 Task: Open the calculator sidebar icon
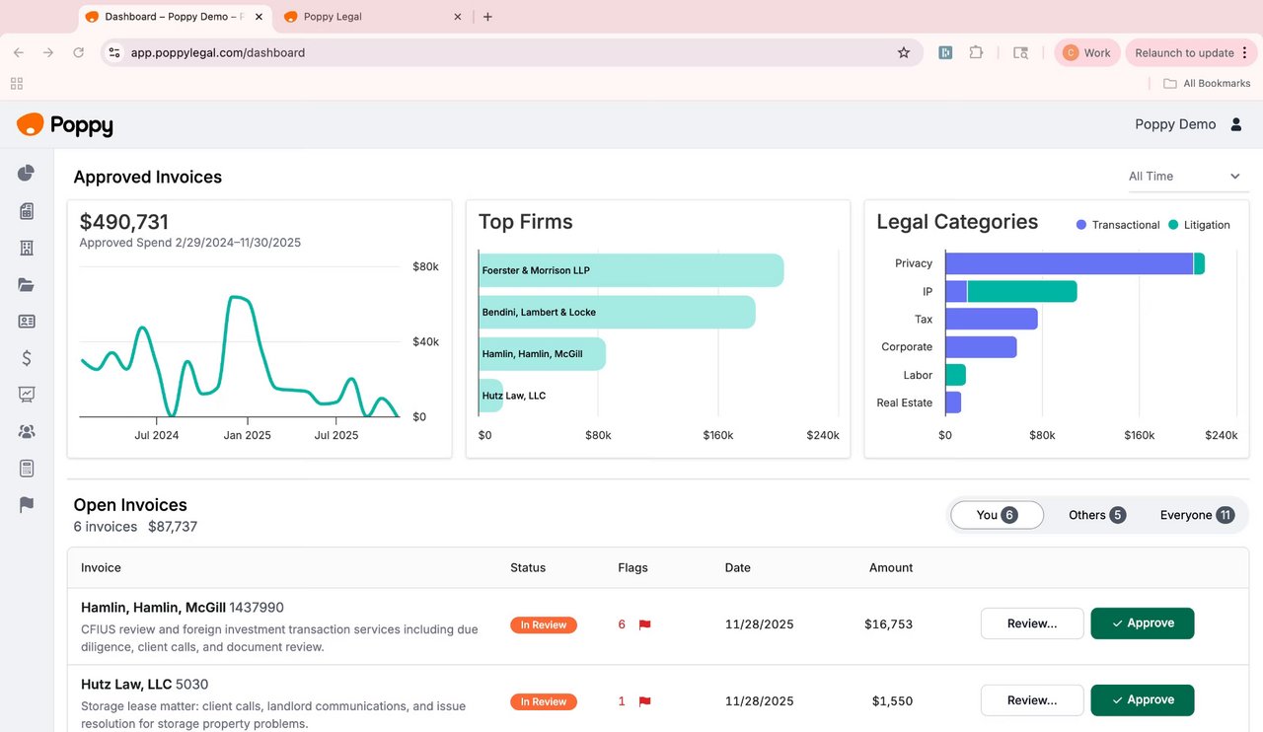(27, 469)
